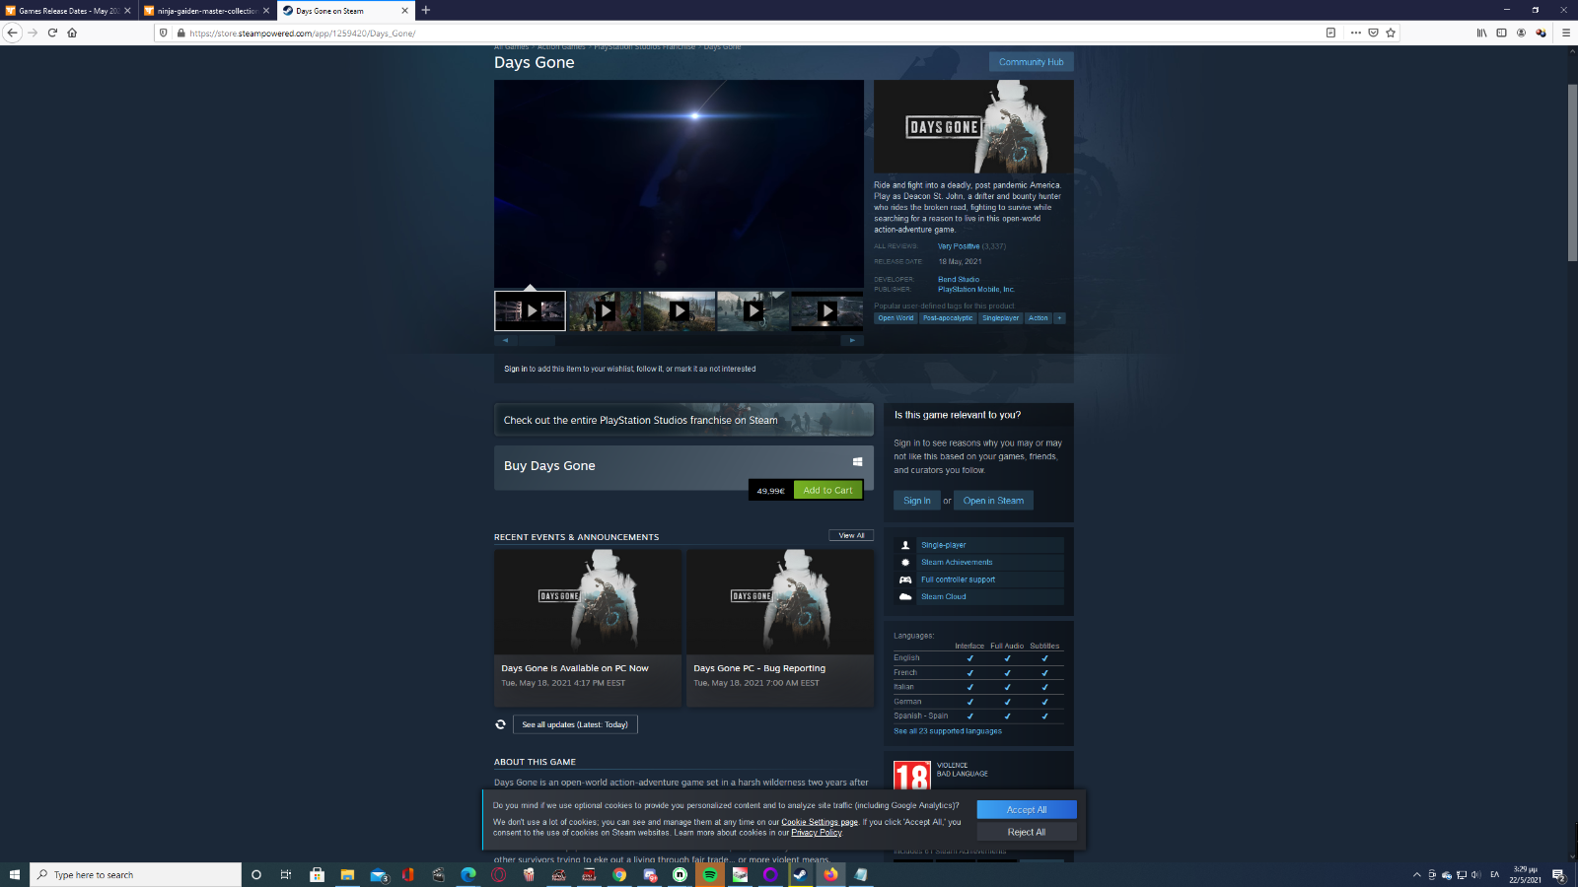Save page to Pocket

point(1373,33)
